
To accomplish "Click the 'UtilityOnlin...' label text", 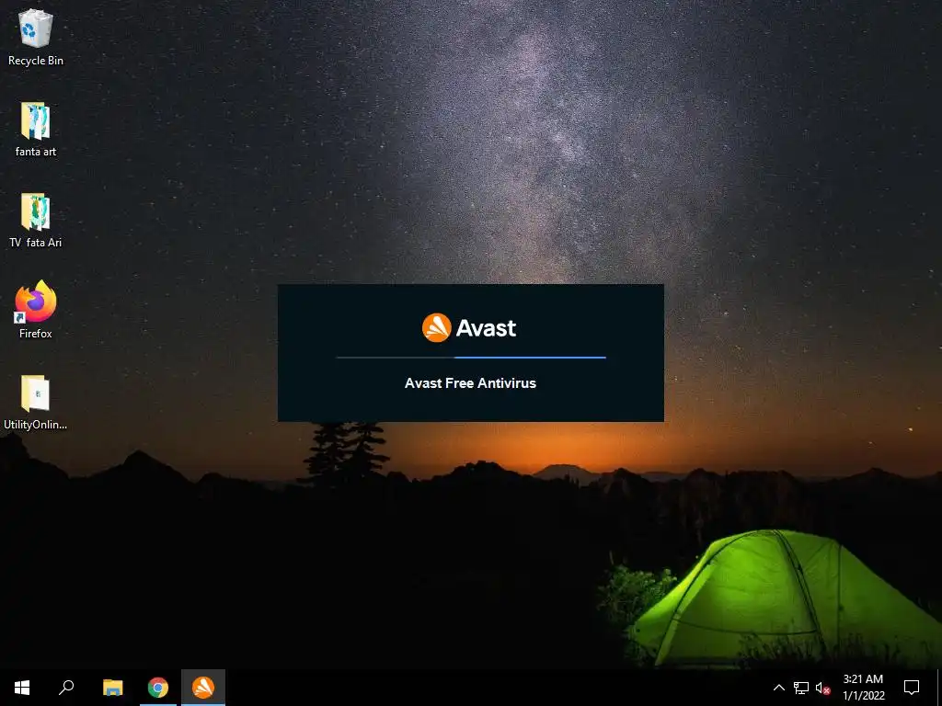I will point(36,425).
